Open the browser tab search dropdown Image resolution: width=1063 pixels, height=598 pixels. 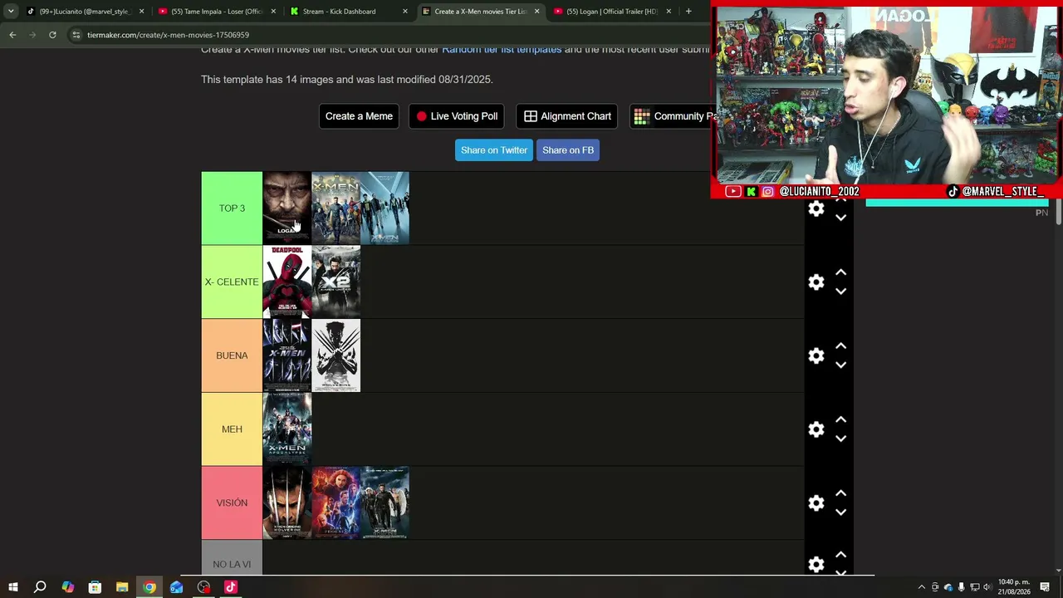[x=11, y=12]
